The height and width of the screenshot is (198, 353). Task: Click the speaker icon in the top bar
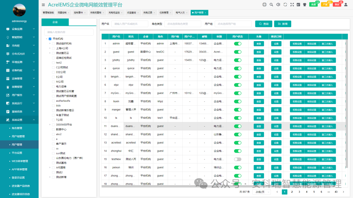tap(278, 5)
